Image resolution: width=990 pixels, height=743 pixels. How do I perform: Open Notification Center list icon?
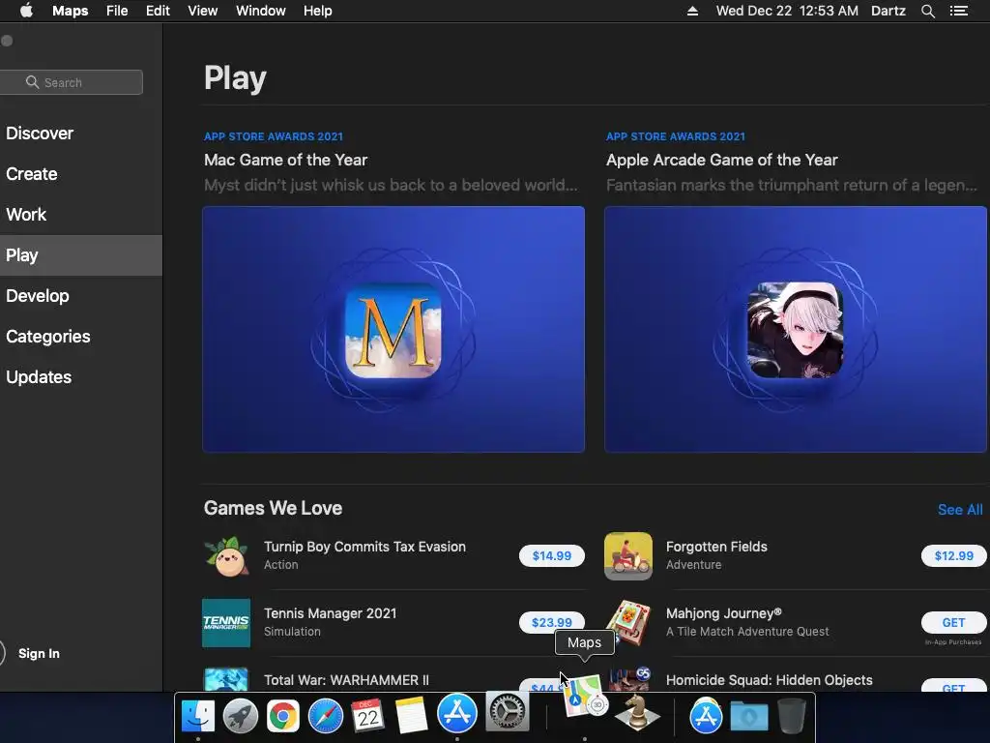(x=958, y=11)
